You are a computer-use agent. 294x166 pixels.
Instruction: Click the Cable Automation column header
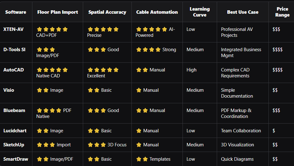157,12
